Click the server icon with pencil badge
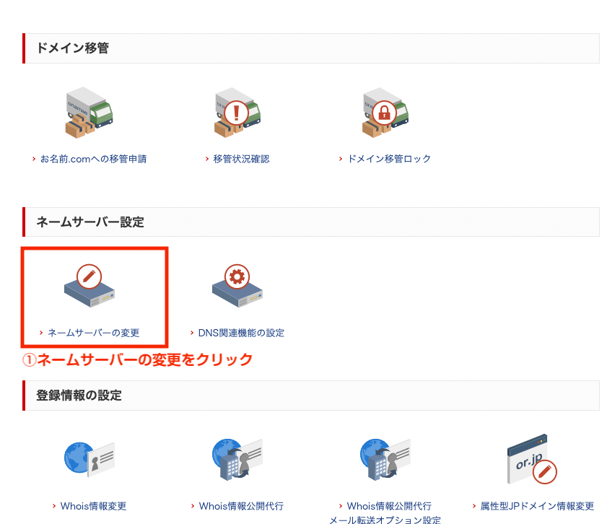Screen dimensions: 607x524 click(x=89, y=287)
